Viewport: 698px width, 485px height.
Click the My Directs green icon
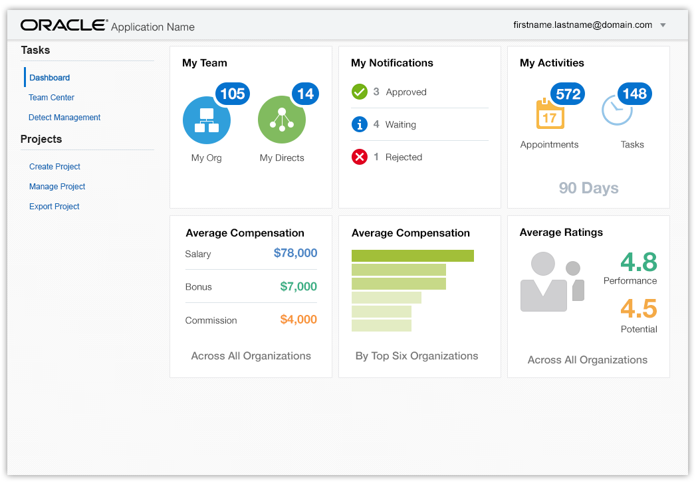point(282,120)
